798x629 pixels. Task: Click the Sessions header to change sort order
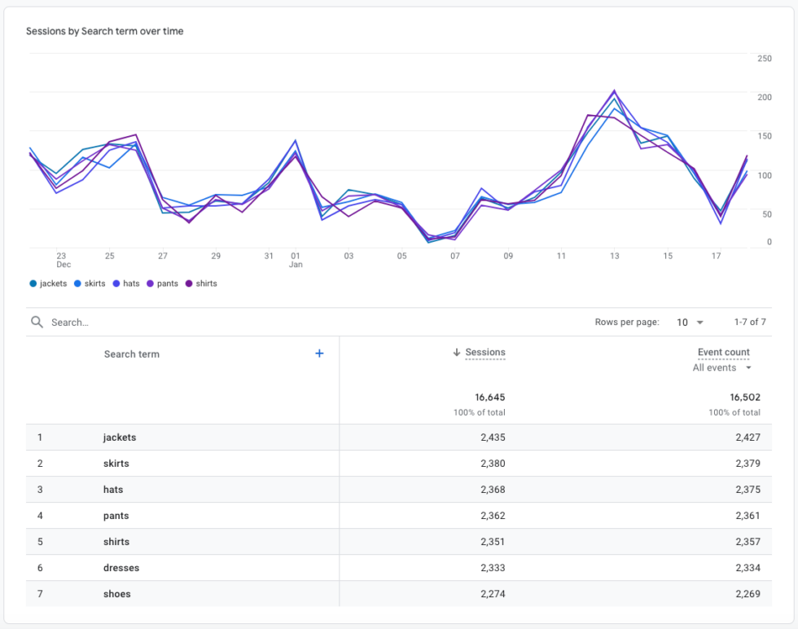pos(485,352)
